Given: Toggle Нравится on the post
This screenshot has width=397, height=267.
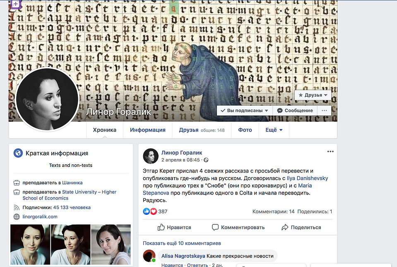Looking at the screenshot, I should click(174, 227).
